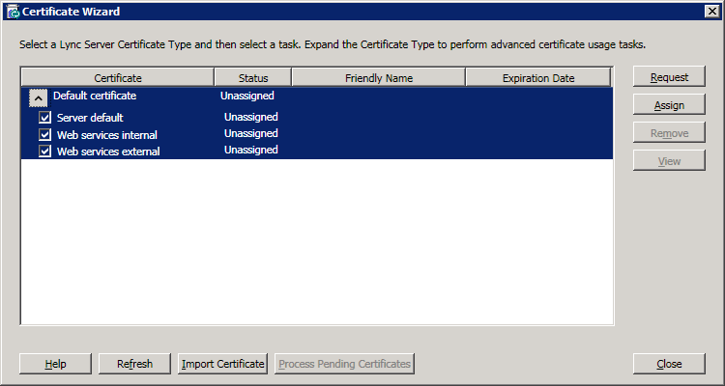Click the Expiration Date column header
Screen dimensions: 725x386
point(538,77)
